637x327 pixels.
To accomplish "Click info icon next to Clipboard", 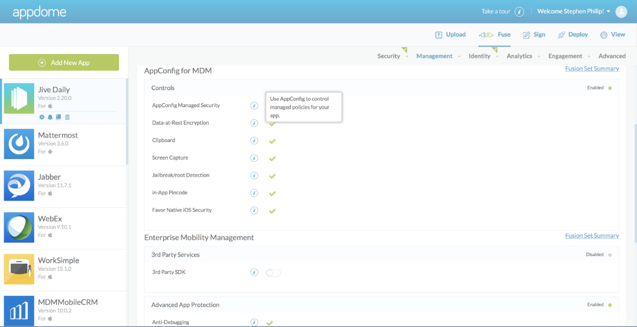I will [x=254, y=141].
